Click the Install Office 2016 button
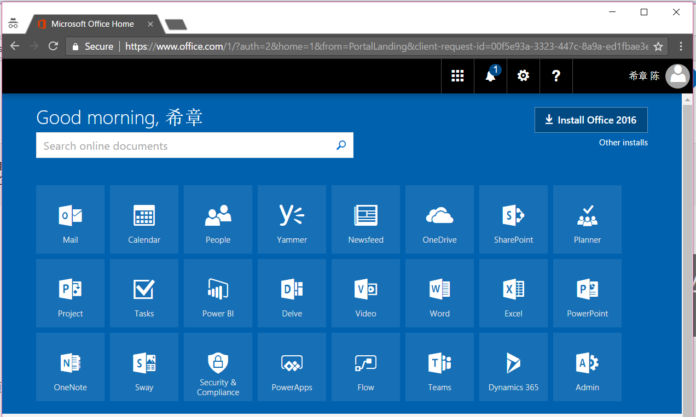696x417 pixels. (x=591, y=120)
